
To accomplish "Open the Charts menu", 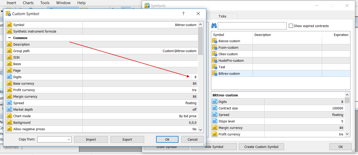I will pos(28,3).
